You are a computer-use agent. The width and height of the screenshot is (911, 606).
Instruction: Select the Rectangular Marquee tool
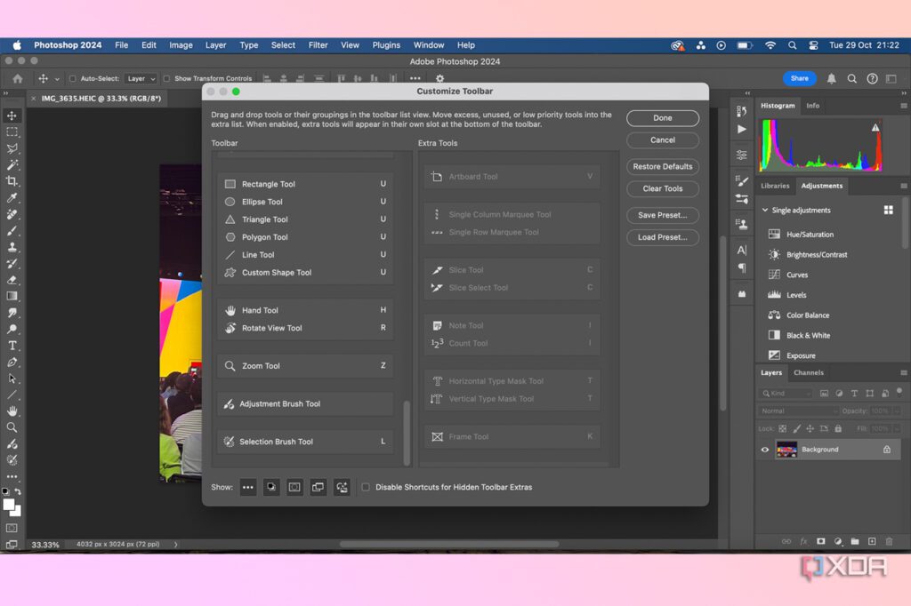(x=12, y=132)
